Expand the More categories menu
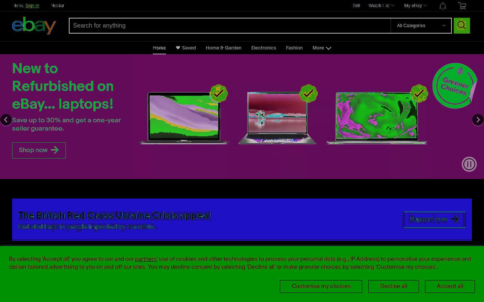Image resolution: width=484 pixels, height=302 pixels. (x=322, y=48)
